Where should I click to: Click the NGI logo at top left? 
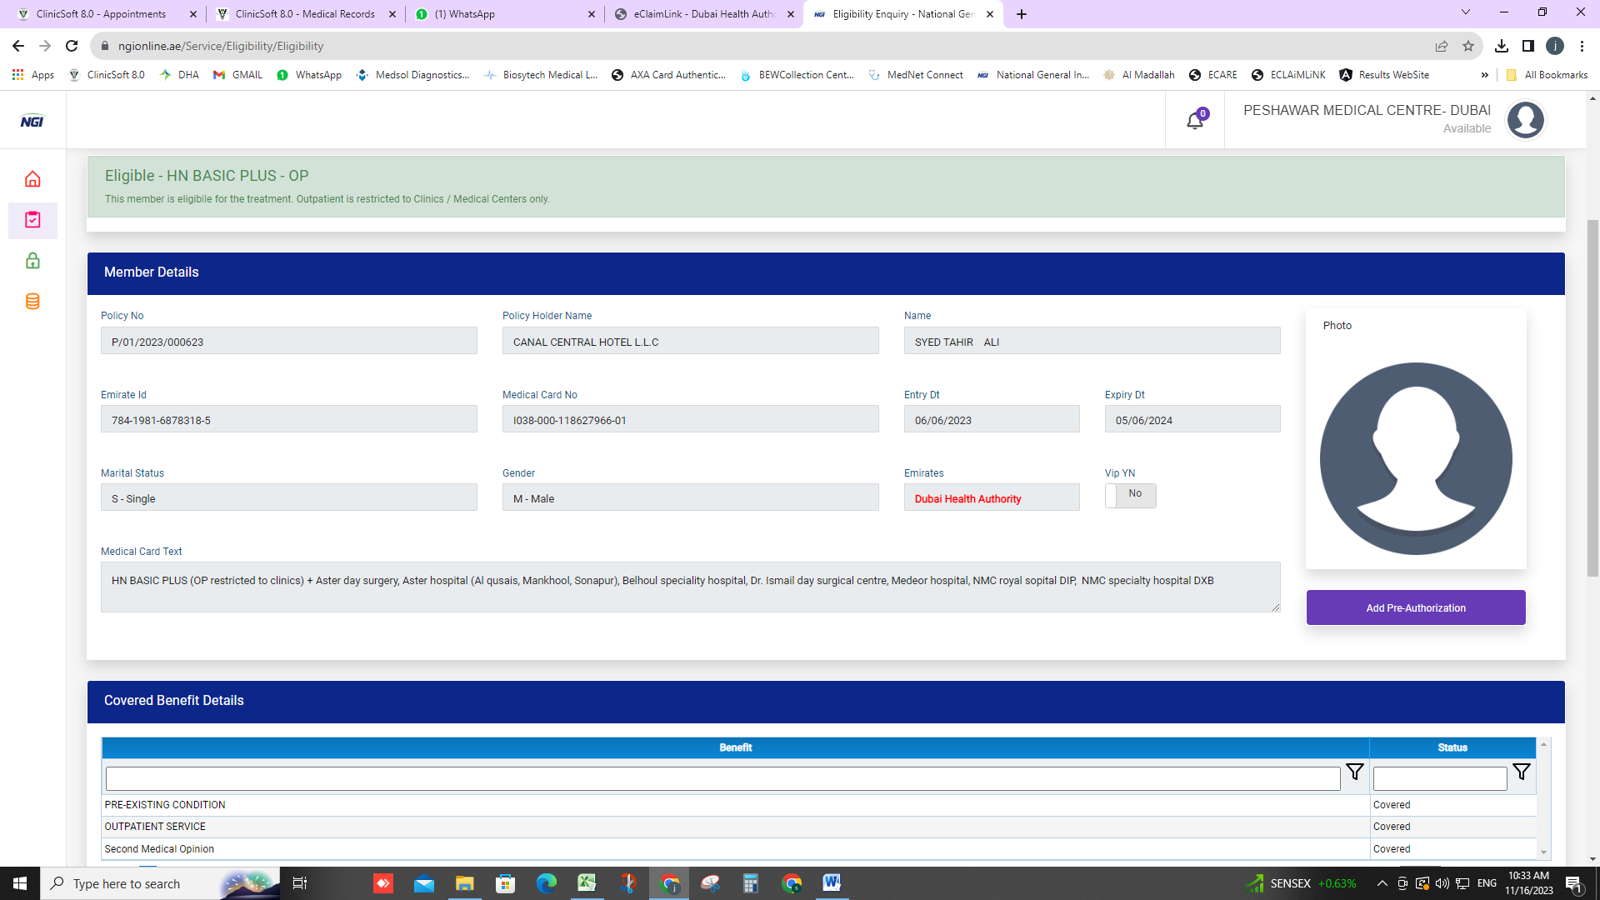point(32,122)
